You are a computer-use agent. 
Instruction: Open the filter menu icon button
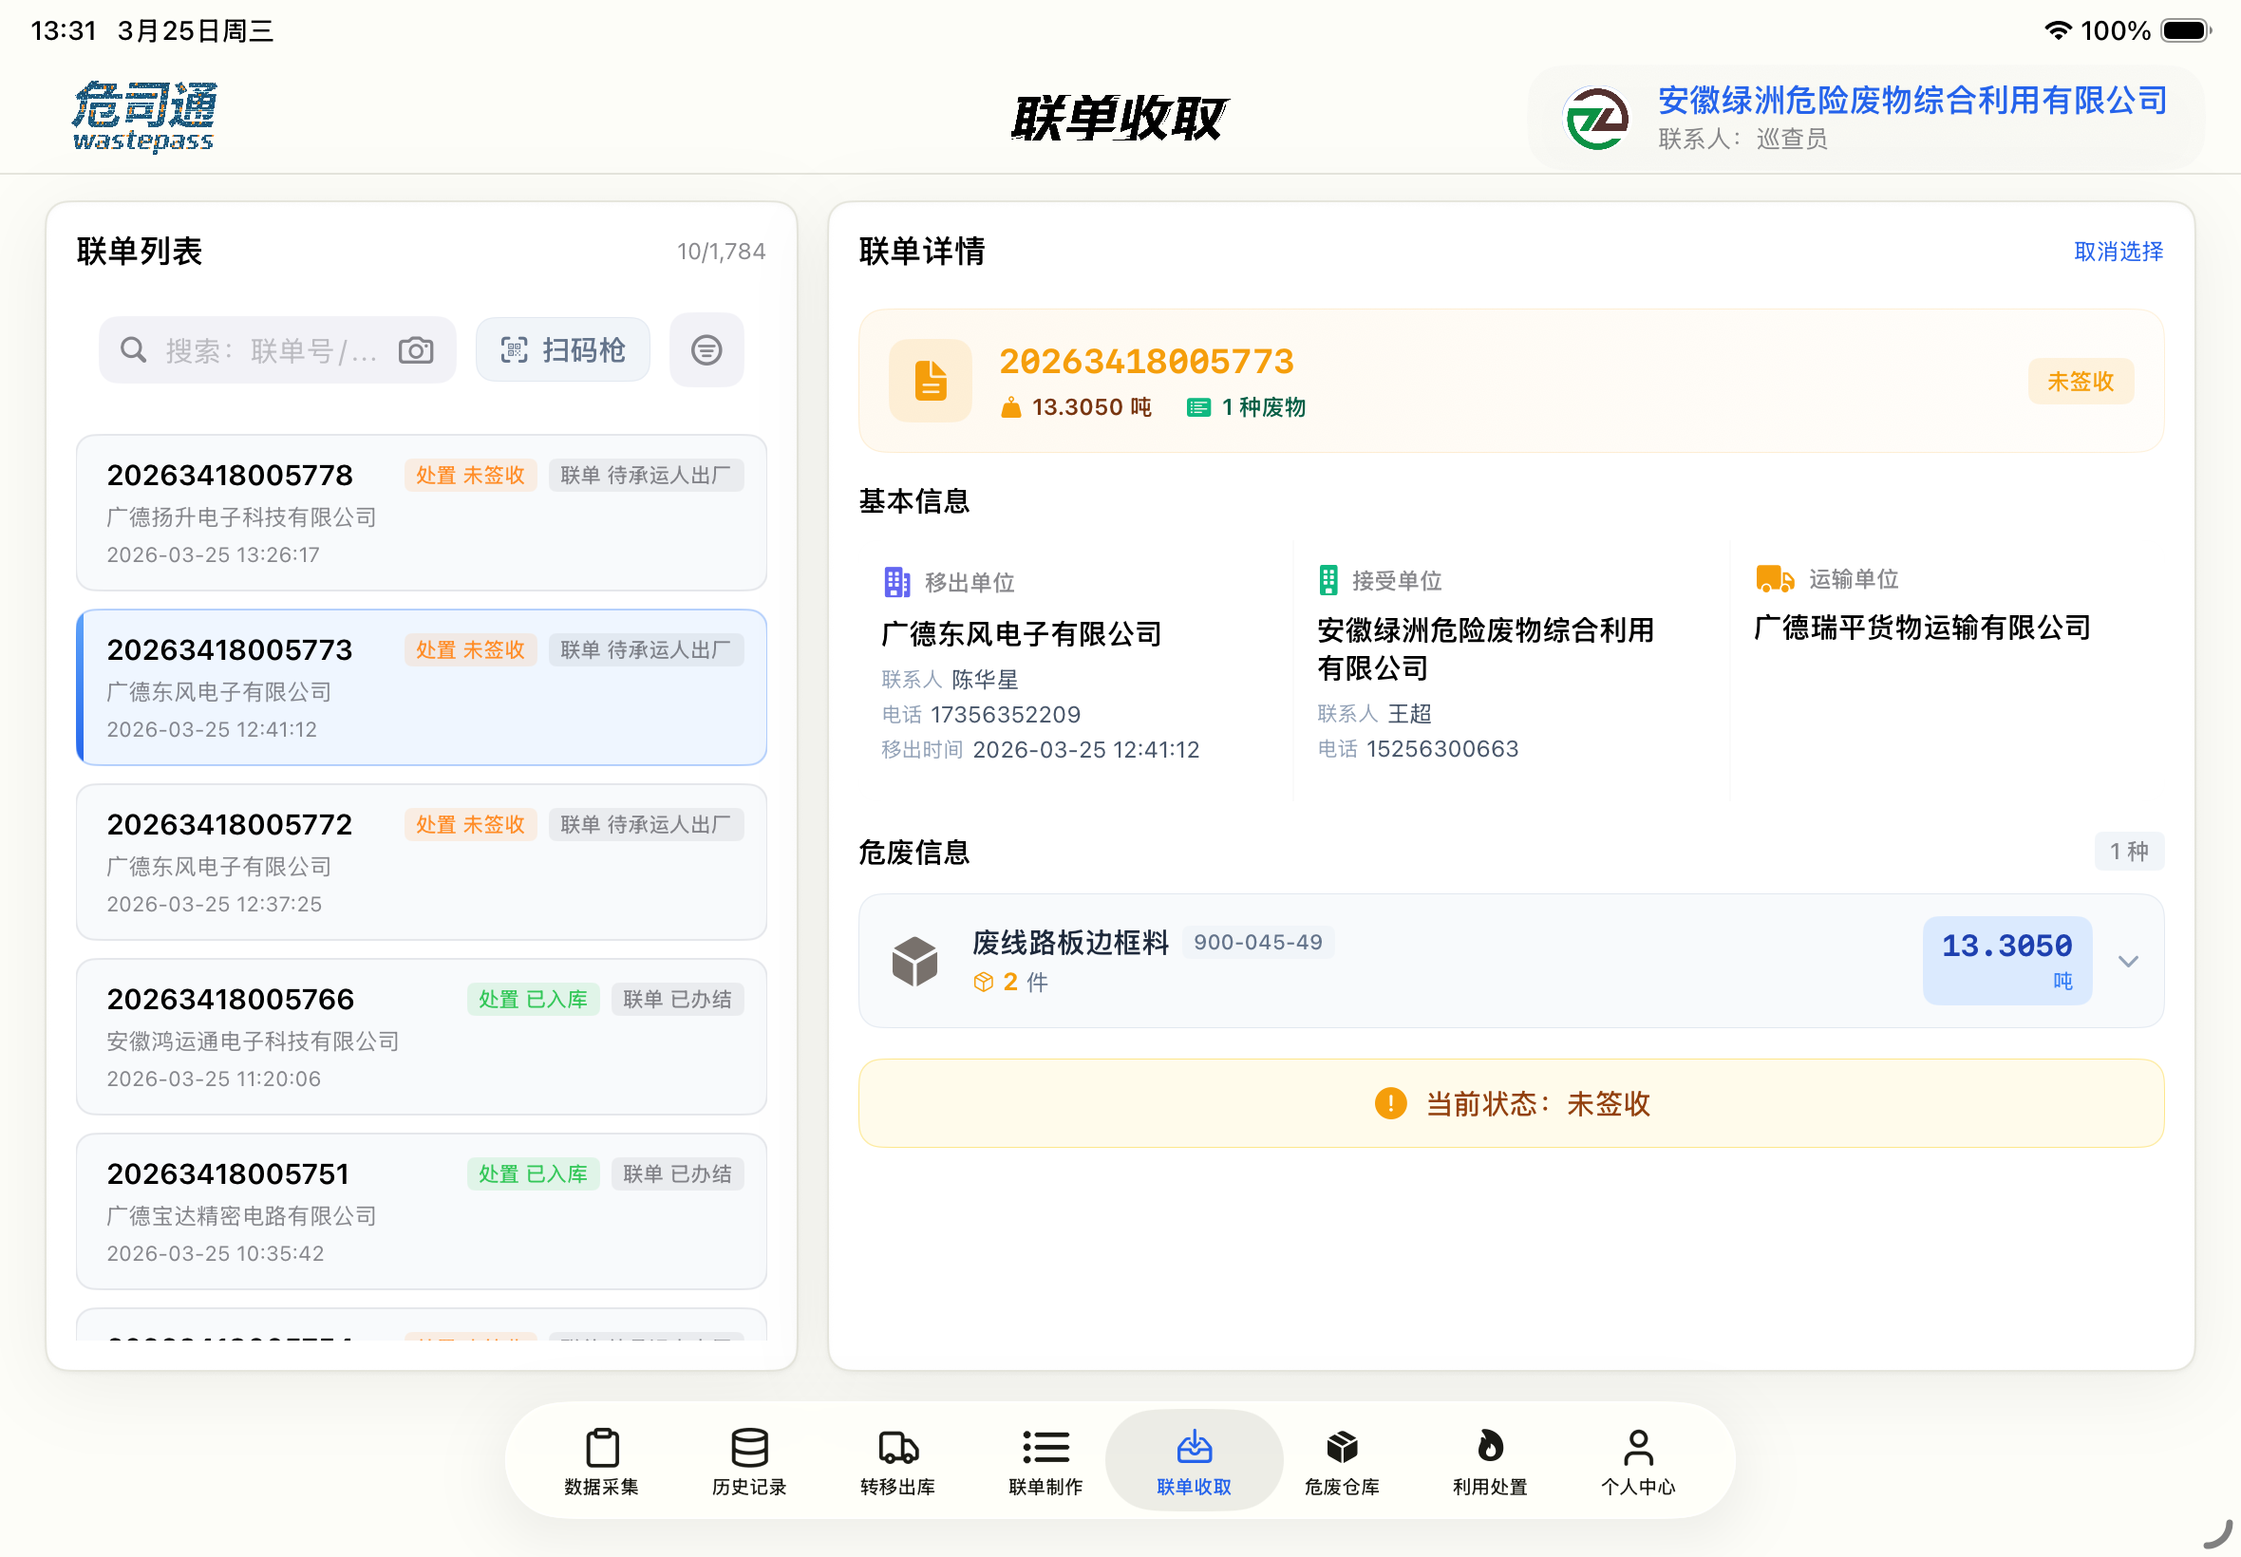706,350
